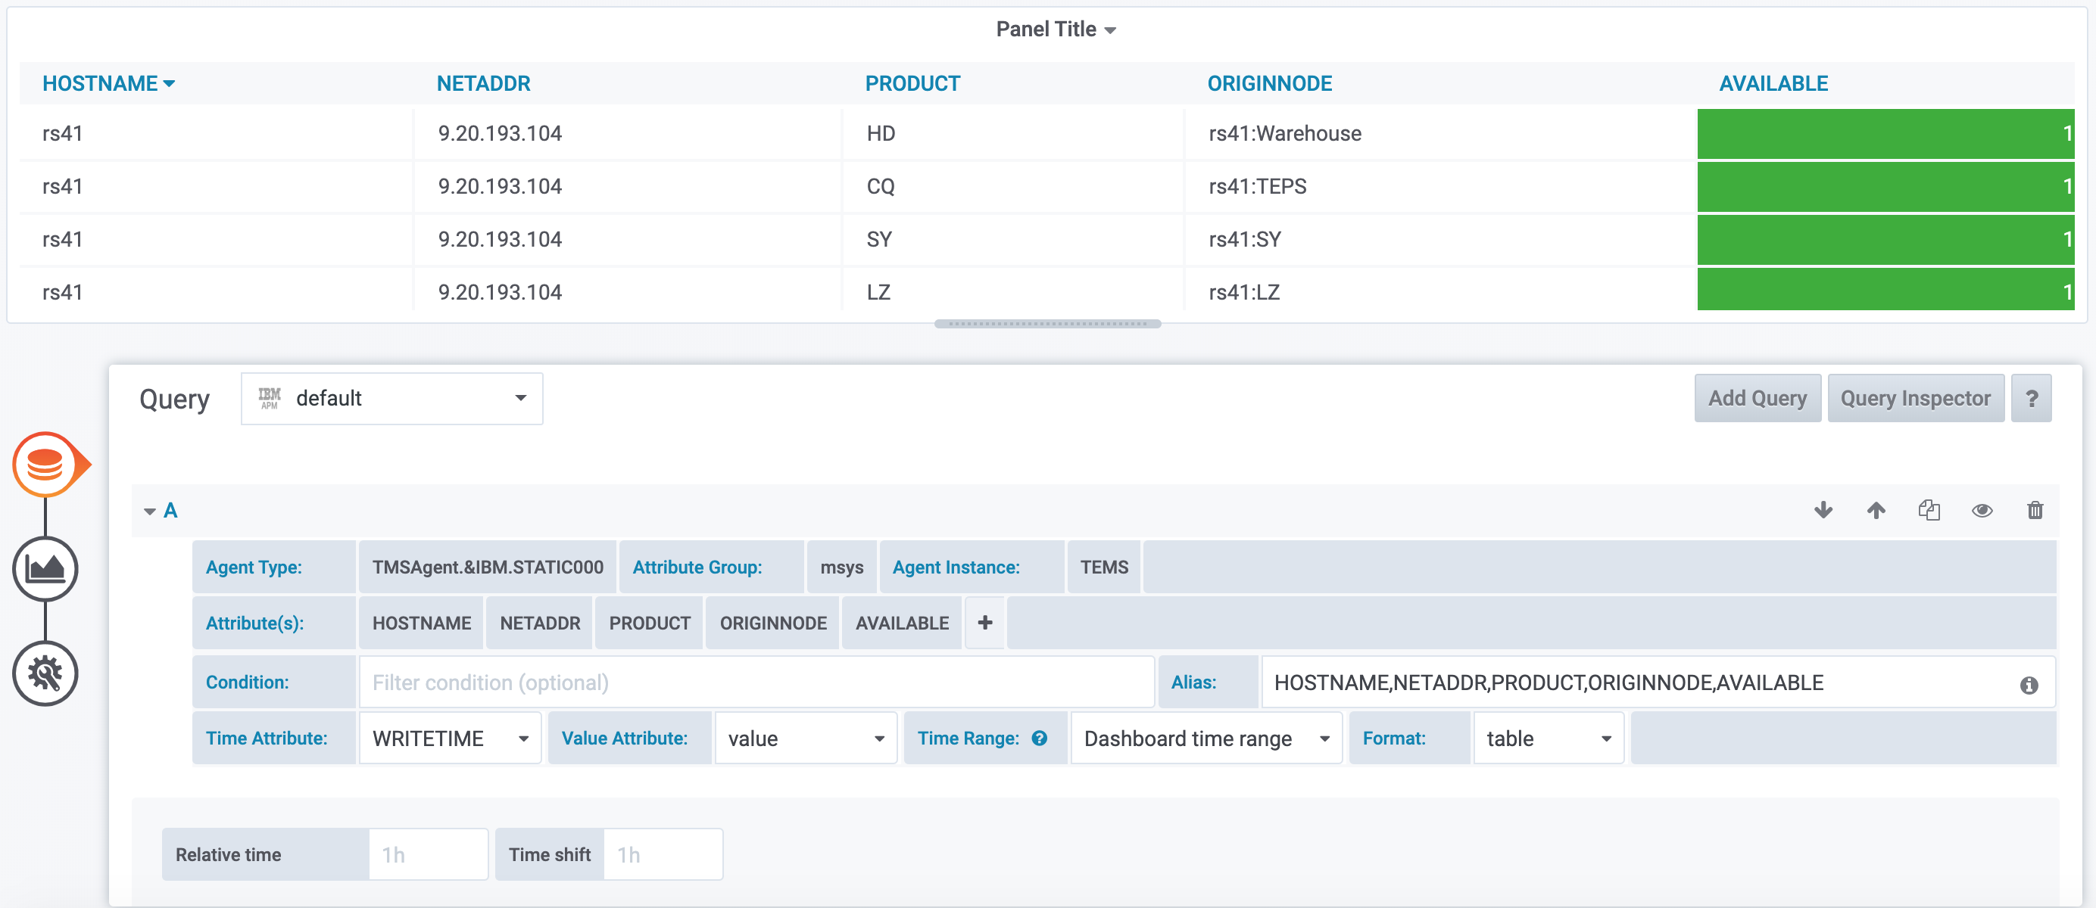Collapse query A row

(150, 511)
